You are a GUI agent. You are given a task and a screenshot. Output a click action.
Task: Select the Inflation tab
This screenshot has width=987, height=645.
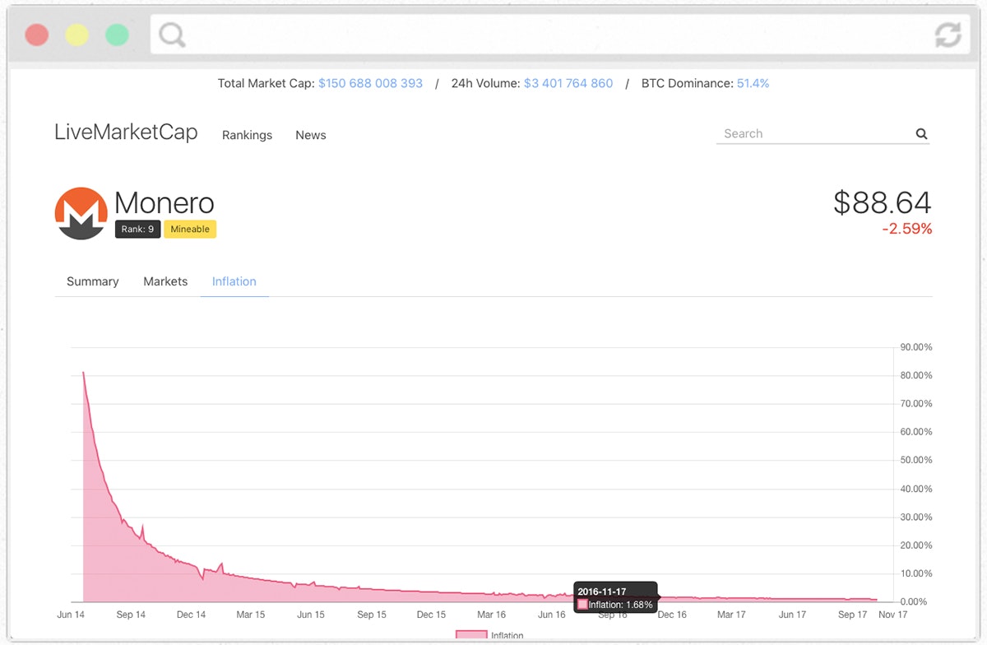(234, 281)
